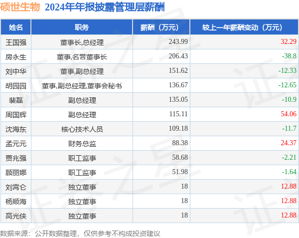Select change value 32.29
This screenshot has width=299, height=238.
(x=289, y=41)
